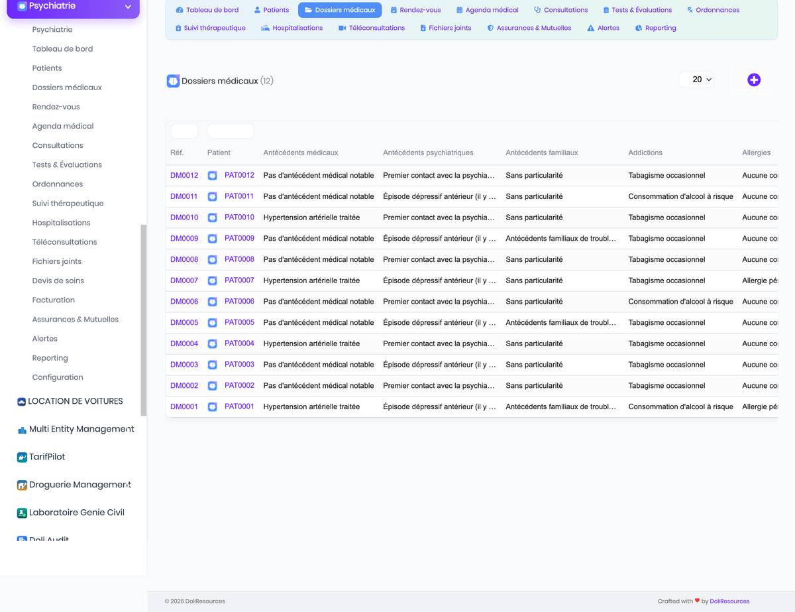Sort by Addictions column header
Screen dimensions: 795x612
point(645,153)
